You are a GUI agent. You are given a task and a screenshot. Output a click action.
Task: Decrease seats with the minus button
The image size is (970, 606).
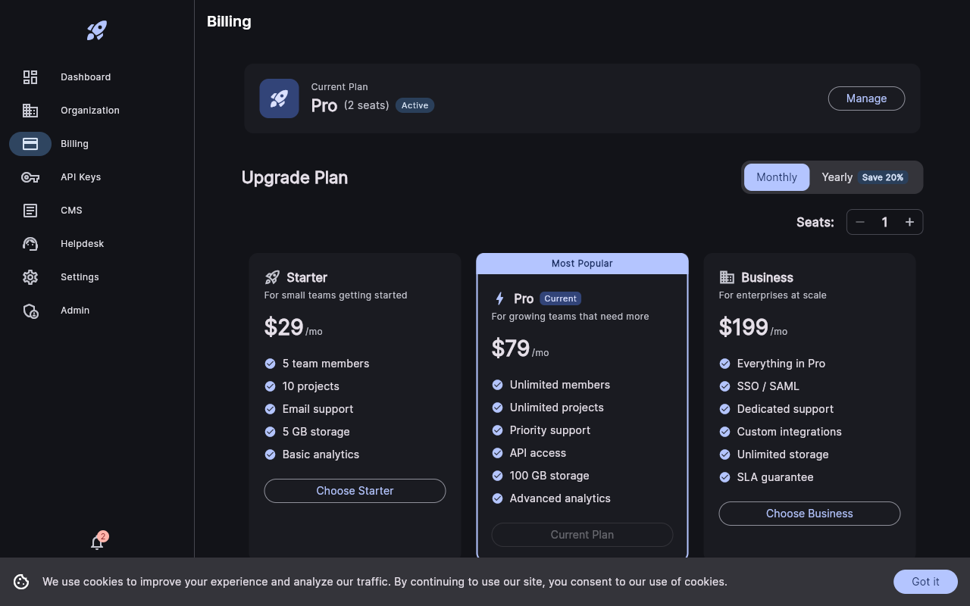pos(860,222)
